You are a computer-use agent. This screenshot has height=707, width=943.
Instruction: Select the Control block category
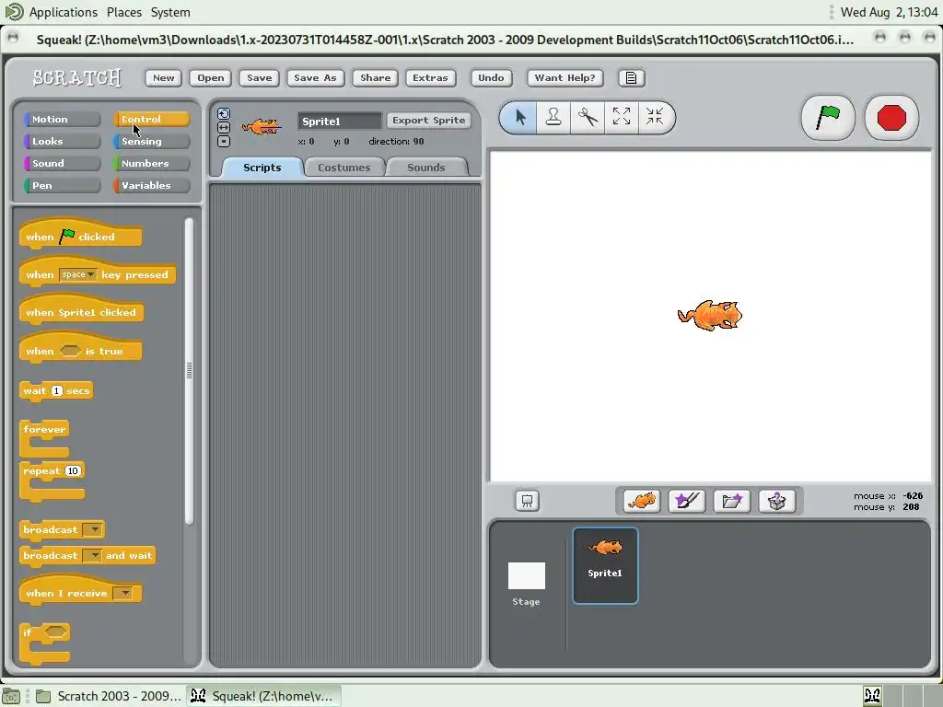(151, 119)
